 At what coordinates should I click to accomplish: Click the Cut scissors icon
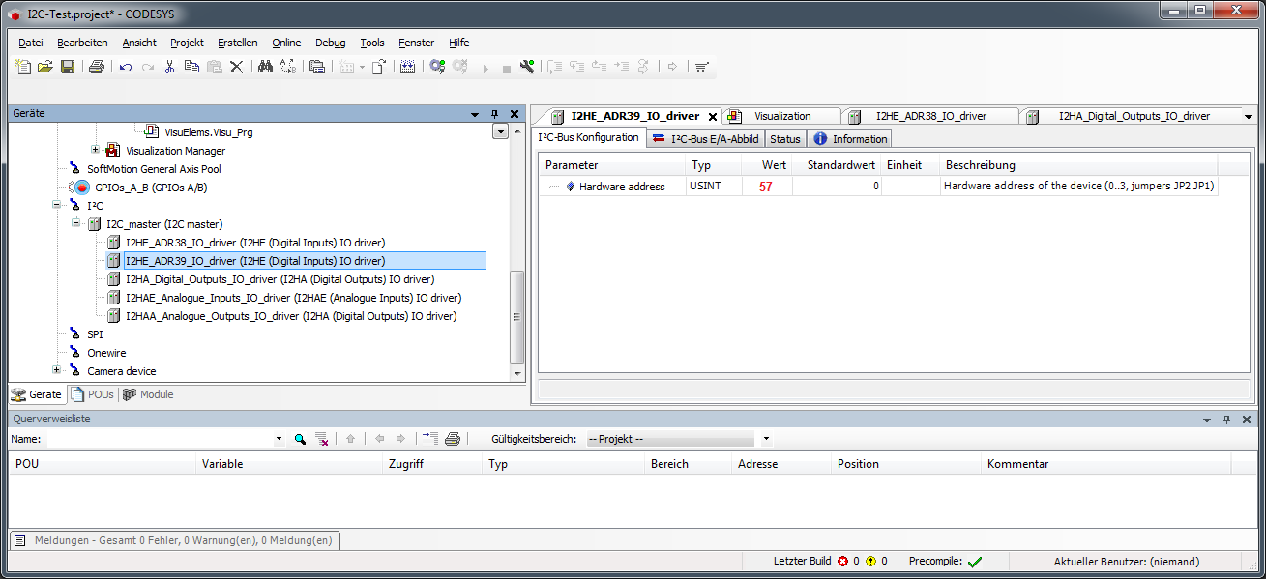tap(169, 67)
